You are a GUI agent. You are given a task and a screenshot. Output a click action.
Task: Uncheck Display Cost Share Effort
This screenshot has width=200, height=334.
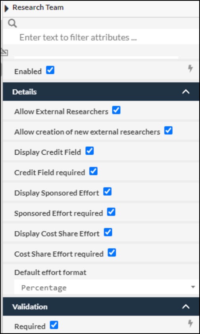click(108, 232)
